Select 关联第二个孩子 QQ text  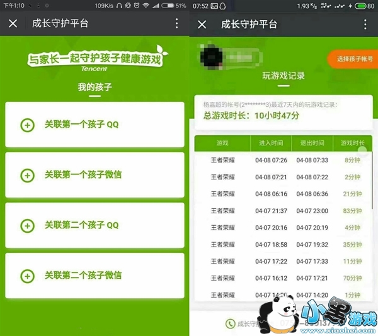tap(82, 225)
